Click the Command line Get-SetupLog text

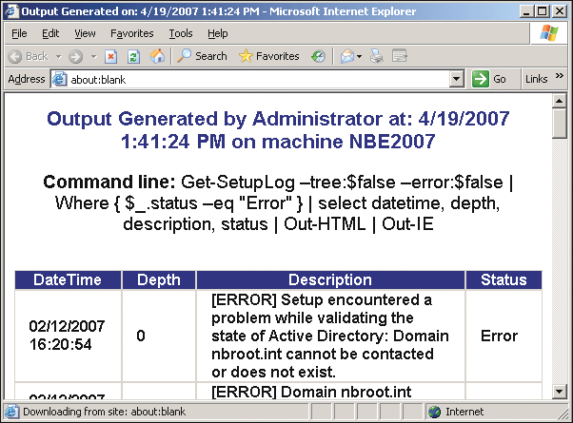[278, 202]
